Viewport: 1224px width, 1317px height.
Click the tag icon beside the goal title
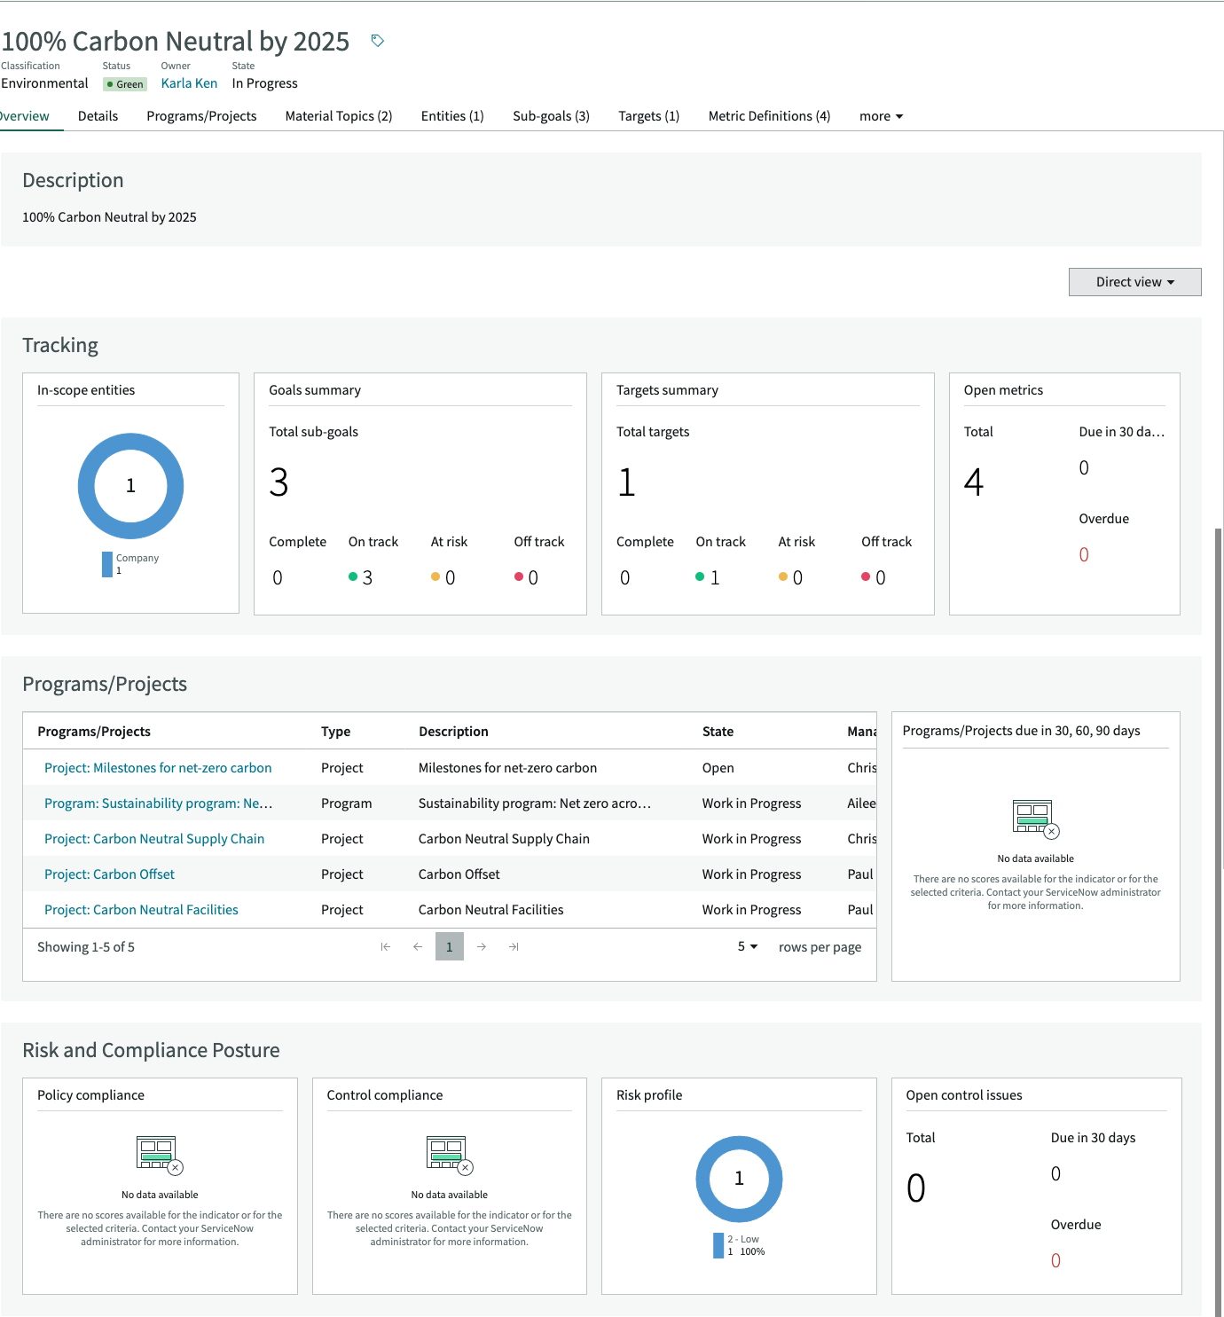click(x=377, y=41)
